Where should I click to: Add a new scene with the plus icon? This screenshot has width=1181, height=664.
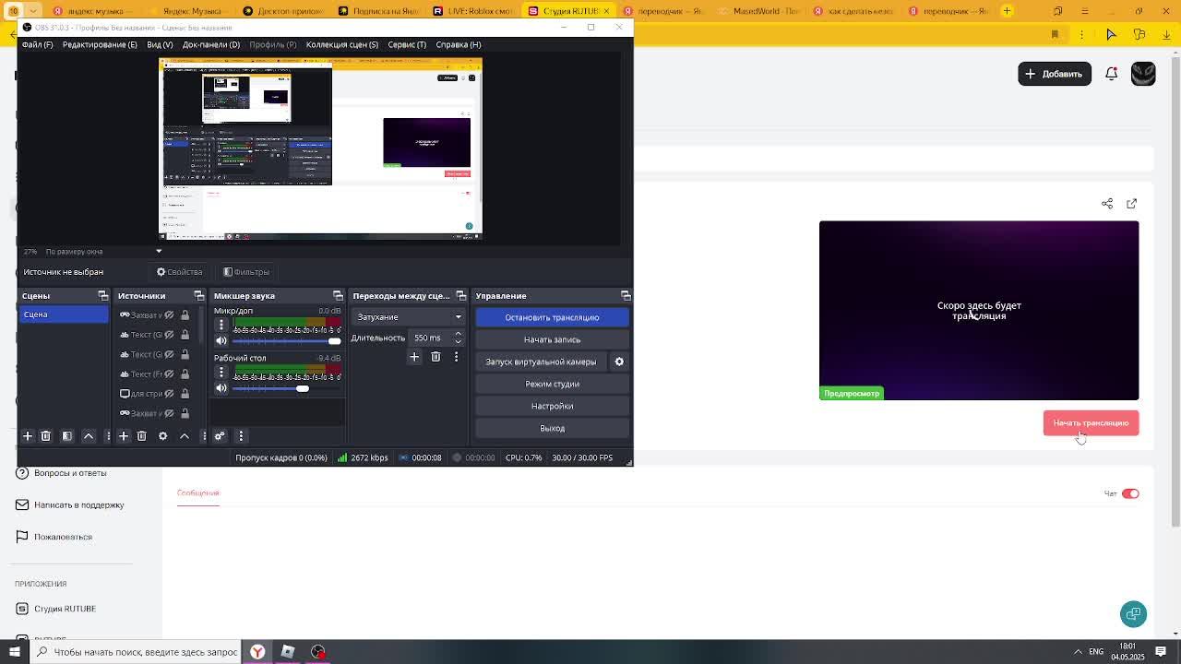[x=28, y=436]
